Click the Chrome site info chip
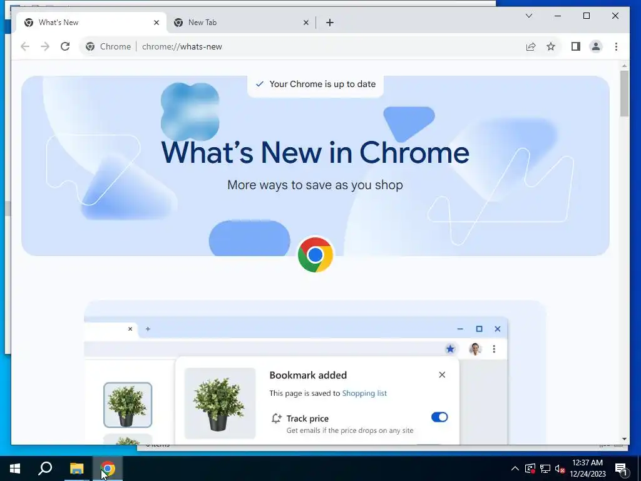Screen dimensions: 641x481 click(108, 46)
